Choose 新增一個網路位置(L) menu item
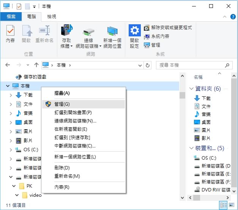Screen dimensions: 238x210 (84, 157)
